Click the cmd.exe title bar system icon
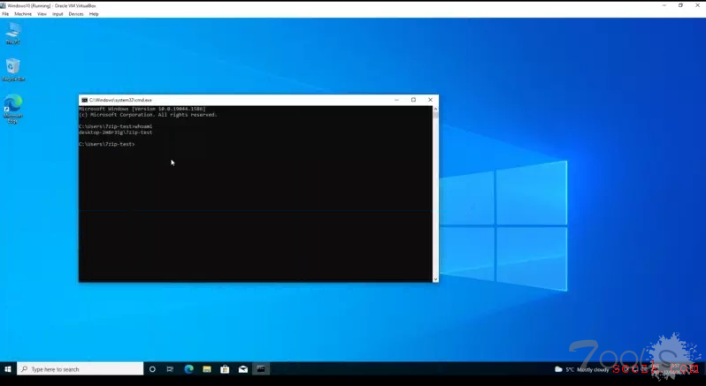The image size is (706, 386). [84, 100]
